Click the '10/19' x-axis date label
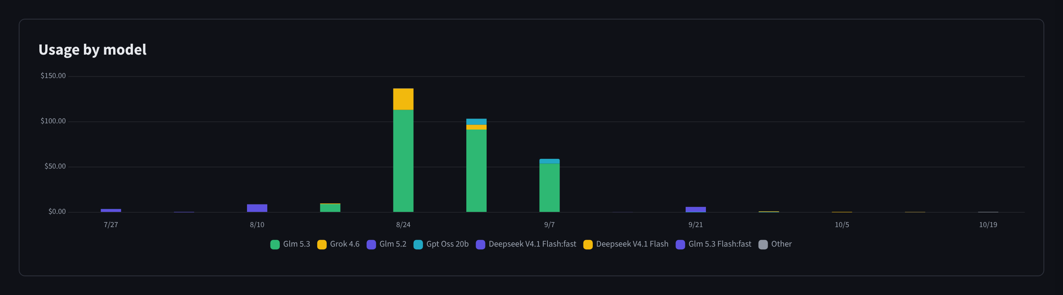 coord(988,224)
